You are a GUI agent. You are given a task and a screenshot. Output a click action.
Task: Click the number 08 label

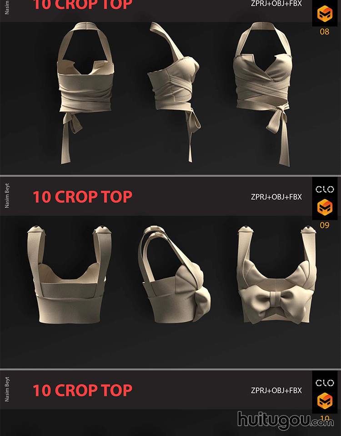[325, 32]
